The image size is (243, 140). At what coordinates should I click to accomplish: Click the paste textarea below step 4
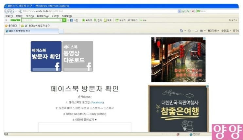point(85,127)
